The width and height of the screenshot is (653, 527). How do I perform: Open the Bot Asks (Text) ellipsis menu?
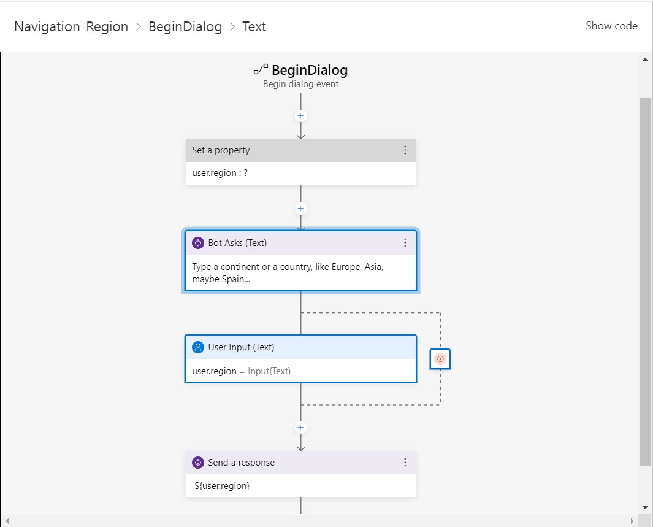coord(405,243)
